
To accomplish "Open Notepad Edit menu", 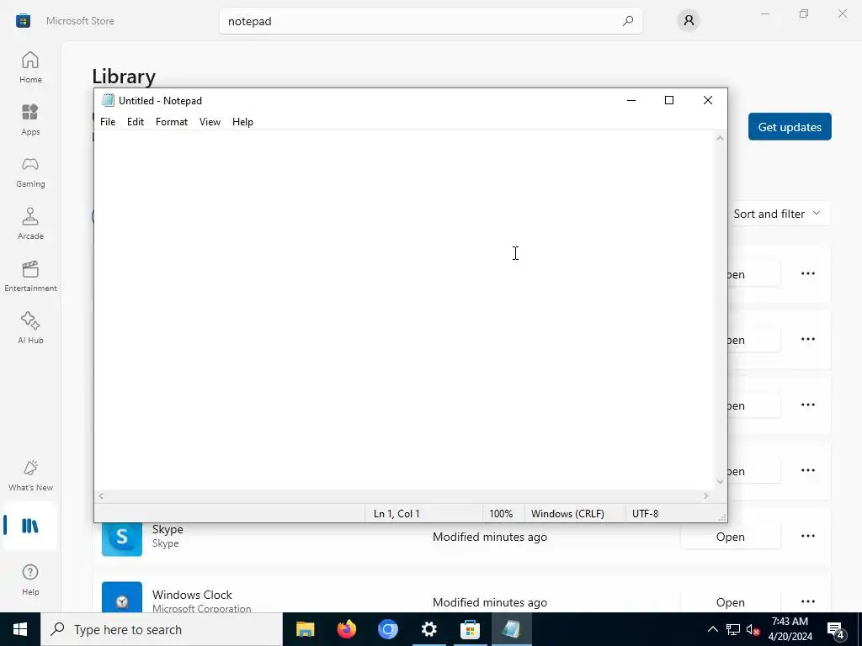I will 136,122.
